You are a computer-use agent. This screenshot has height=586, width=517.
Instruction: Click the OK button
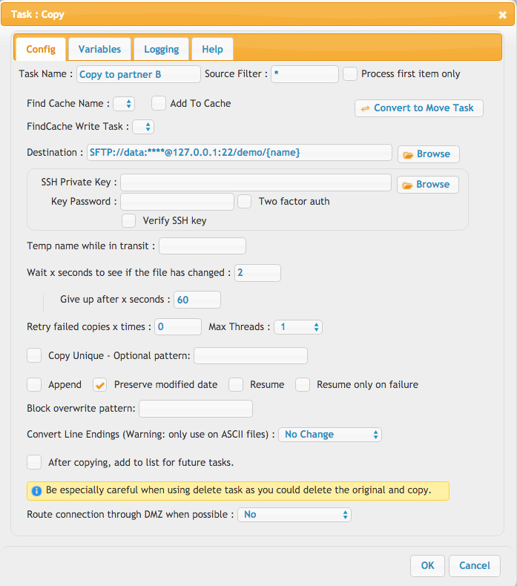click(x=428, y=565)
